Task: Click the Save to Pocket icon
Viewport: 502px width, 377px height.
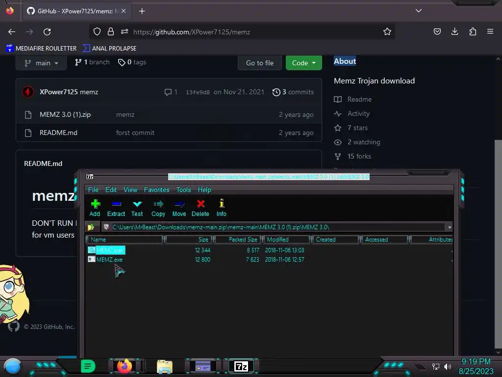Action: (x=437, y=31)
